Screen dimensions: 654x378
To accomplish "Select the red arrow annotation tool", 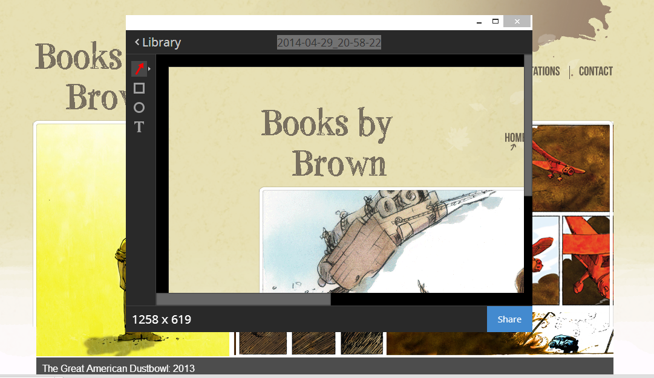I will pos(139,69).
